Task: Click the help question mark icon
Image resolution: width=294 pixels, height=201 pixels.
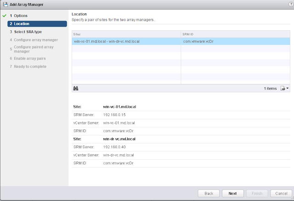Action: tap(291, 4)
